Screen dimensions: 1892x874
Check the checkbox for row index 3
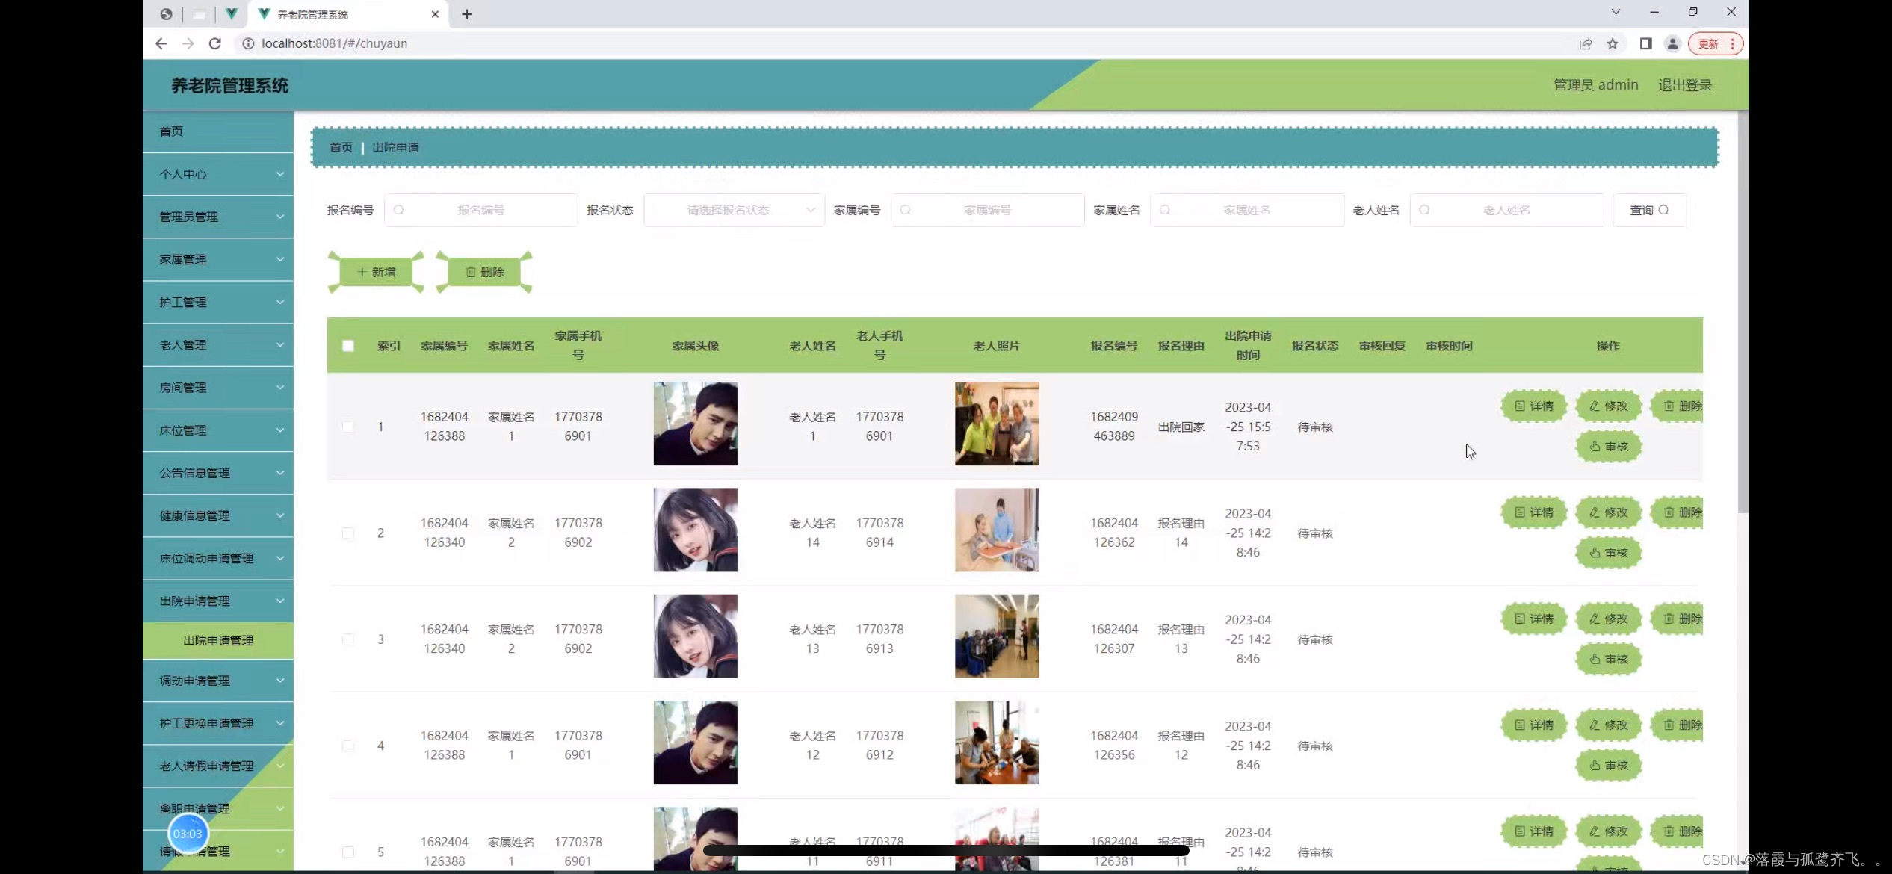tap(348, 639)
